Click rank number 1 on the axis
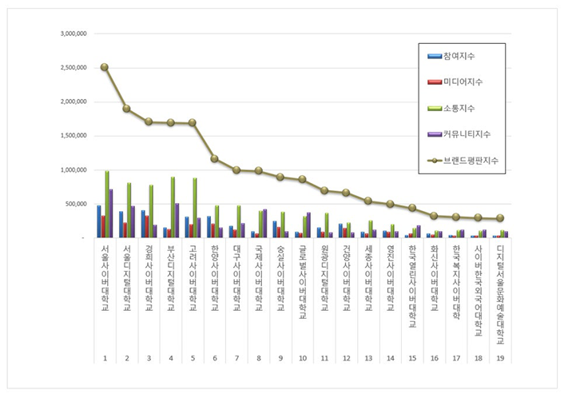The height and width of the screenshot is (394, 564). (x=105, y=358)
